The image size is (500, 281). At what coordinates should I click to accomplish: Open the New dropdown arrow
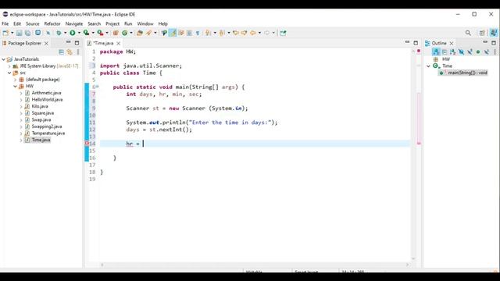pos(12,33)
